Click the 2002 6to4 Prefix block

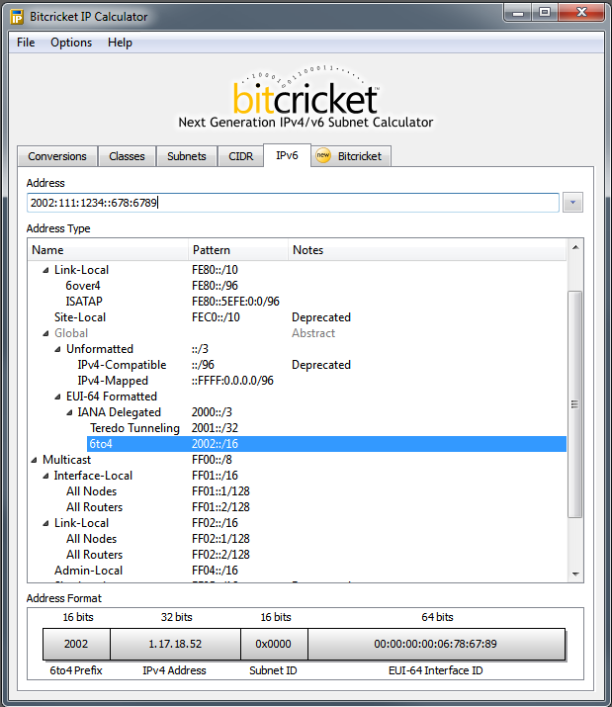click(76, 644)
